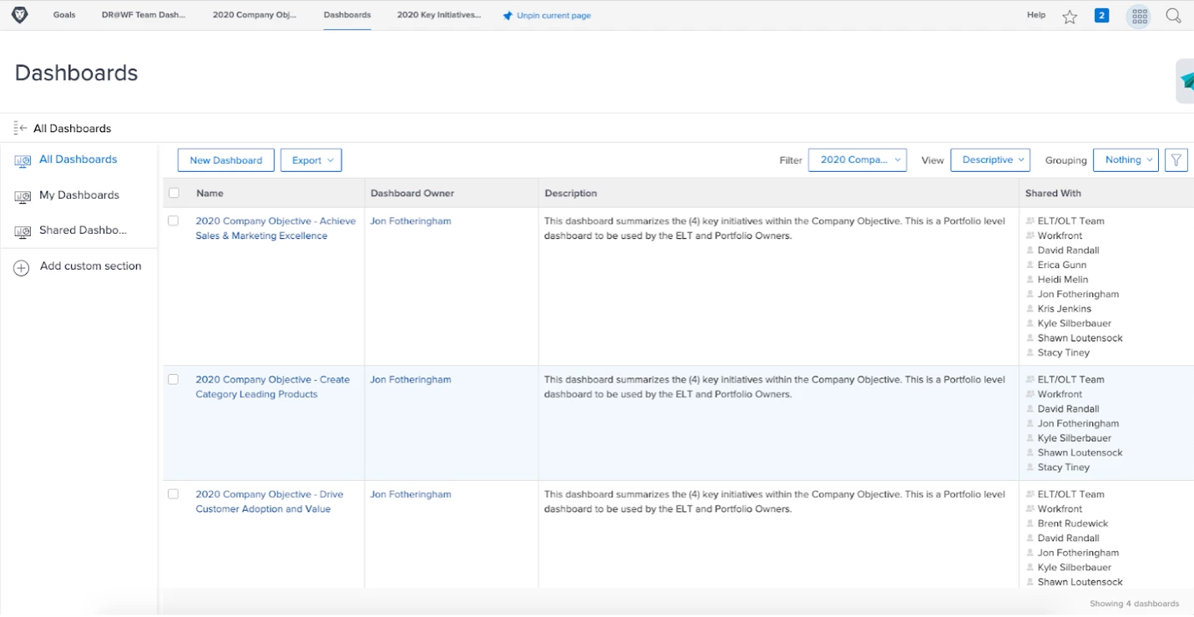Screen dimensions: 1194x617
Task: Switch to the 2020 Key Initiatives... tab
Action: pos(439,15)
